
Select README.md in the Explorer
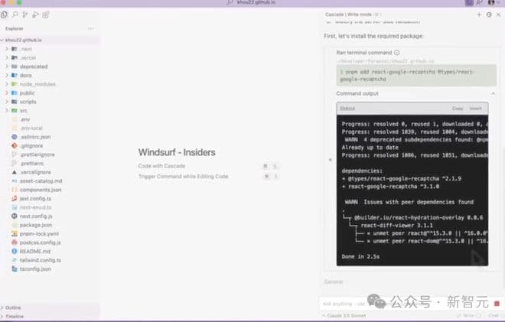34,251
